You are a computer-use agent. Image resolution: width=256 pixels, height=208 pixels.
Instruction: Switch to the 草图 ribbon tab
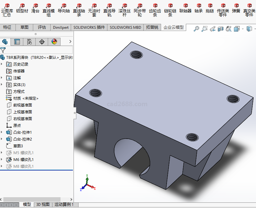(25, 27)
